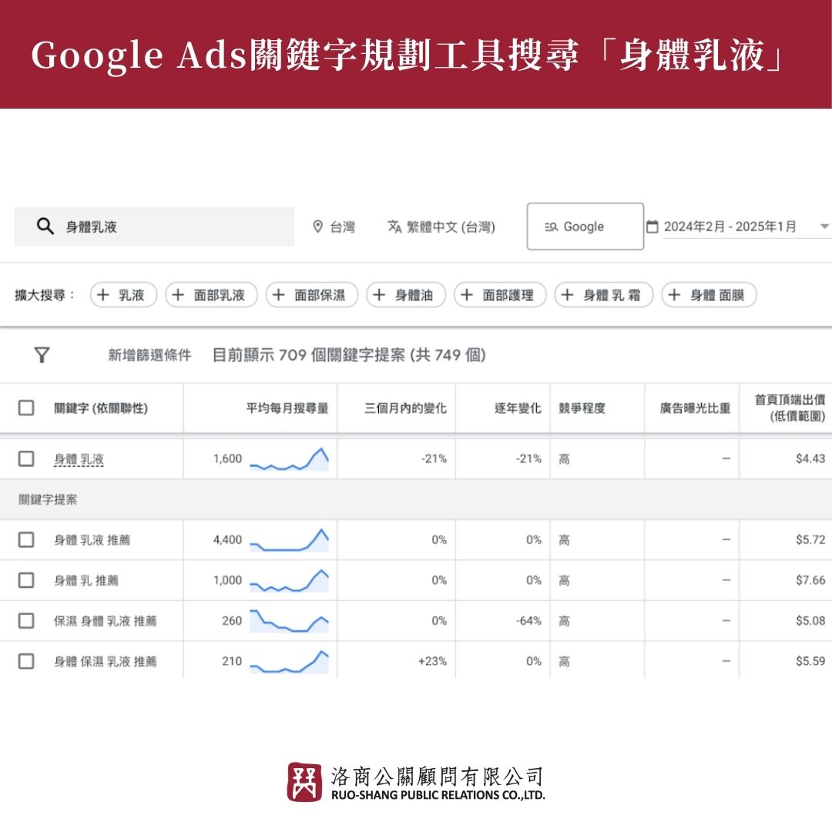Click the trend sparkline for 身體 保濕 乳液 推薦
Viewport: 832px width, 832px height.
[x=289, y=662]
